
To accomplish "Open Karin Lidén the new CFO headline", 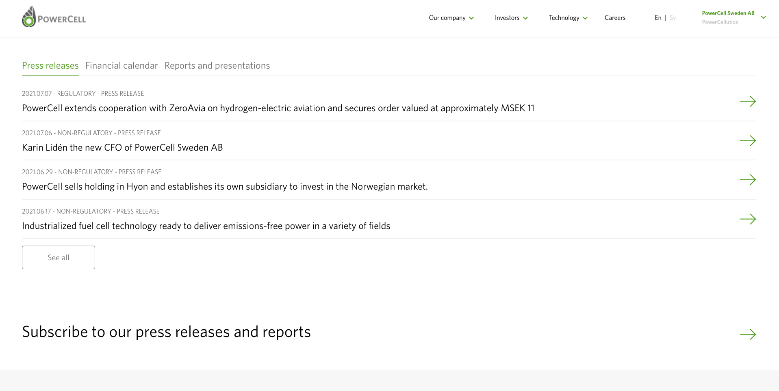I will [122, 148].
